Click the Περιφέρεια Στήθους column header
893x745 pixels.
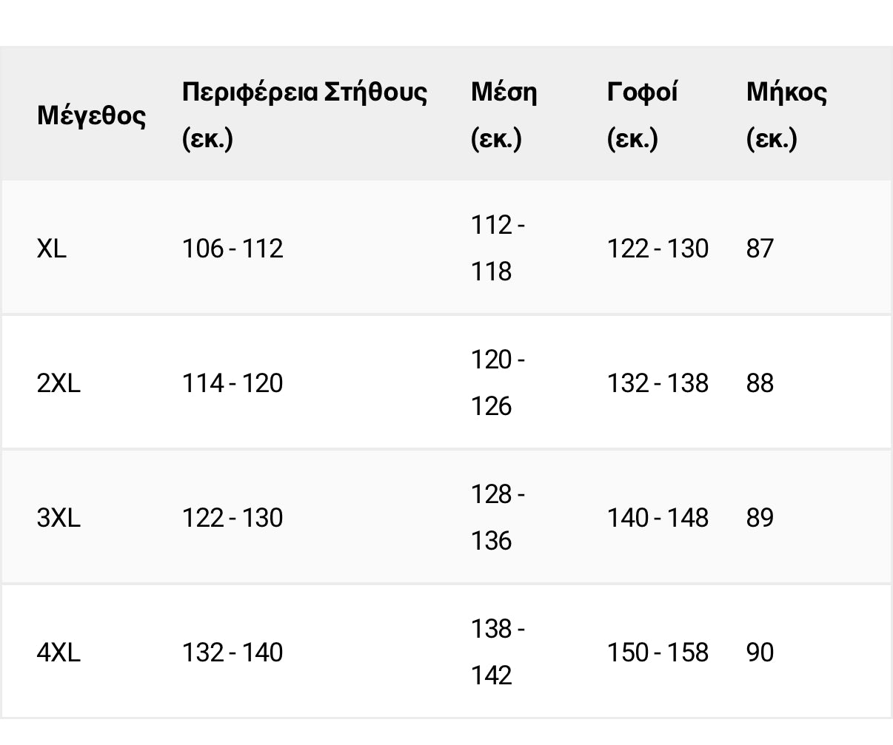[304, 115]
